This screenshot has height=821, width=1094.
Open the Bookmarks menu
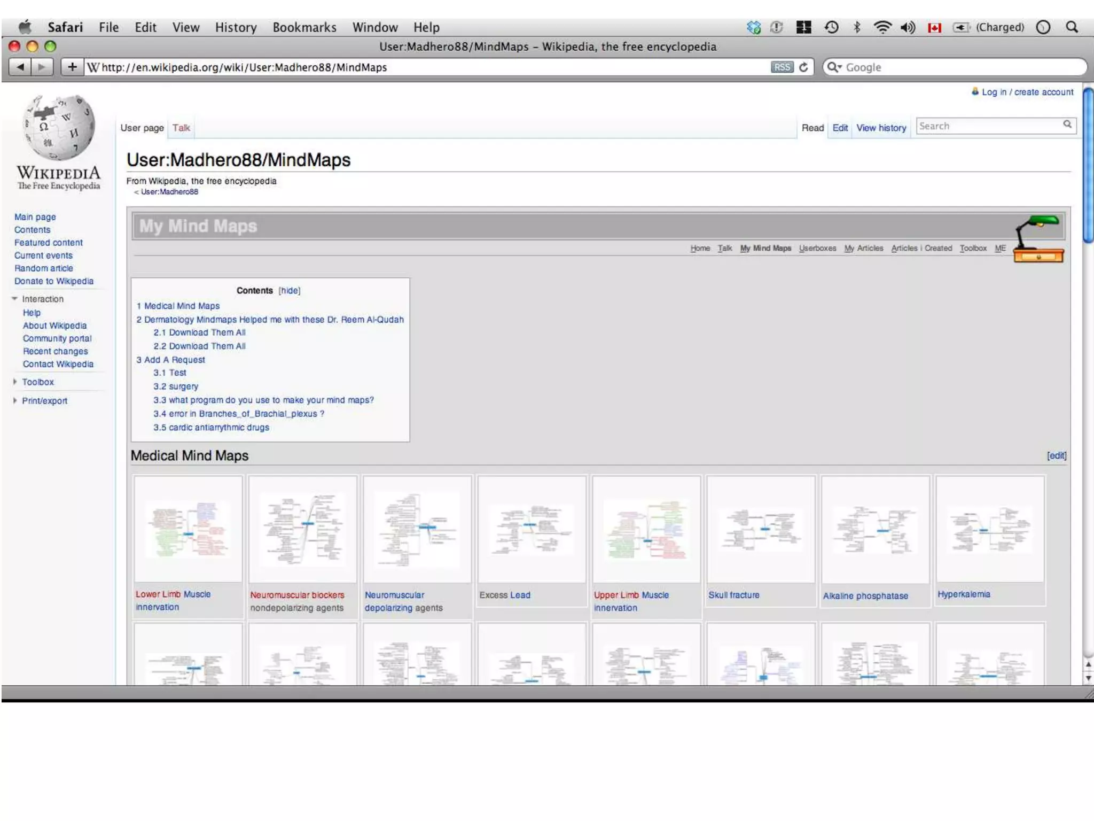click(x=304, y=27)
